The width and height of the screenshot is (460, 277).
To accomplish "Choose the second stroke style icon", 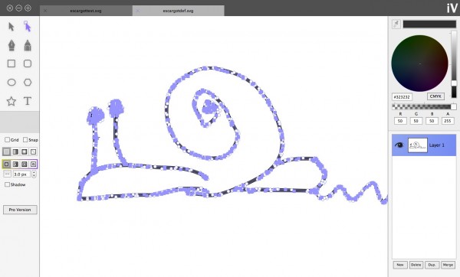I will tap(15, 165).
